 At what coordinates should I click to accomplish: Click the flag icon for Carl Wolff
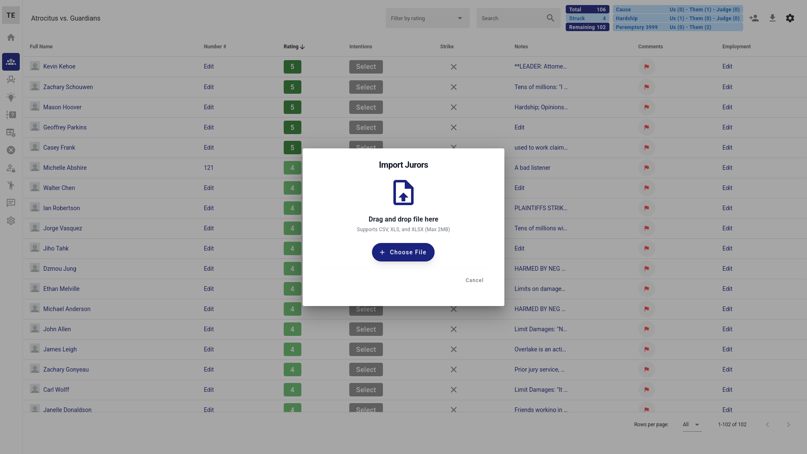coord(647,390)
